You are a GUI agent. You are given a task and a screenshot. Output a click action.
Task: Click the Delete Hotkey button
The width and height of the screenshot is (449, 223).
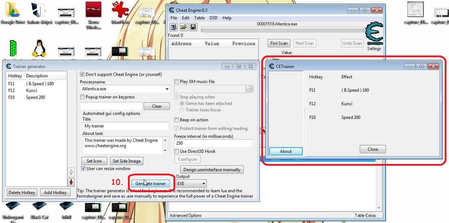[x=22, y=193]
